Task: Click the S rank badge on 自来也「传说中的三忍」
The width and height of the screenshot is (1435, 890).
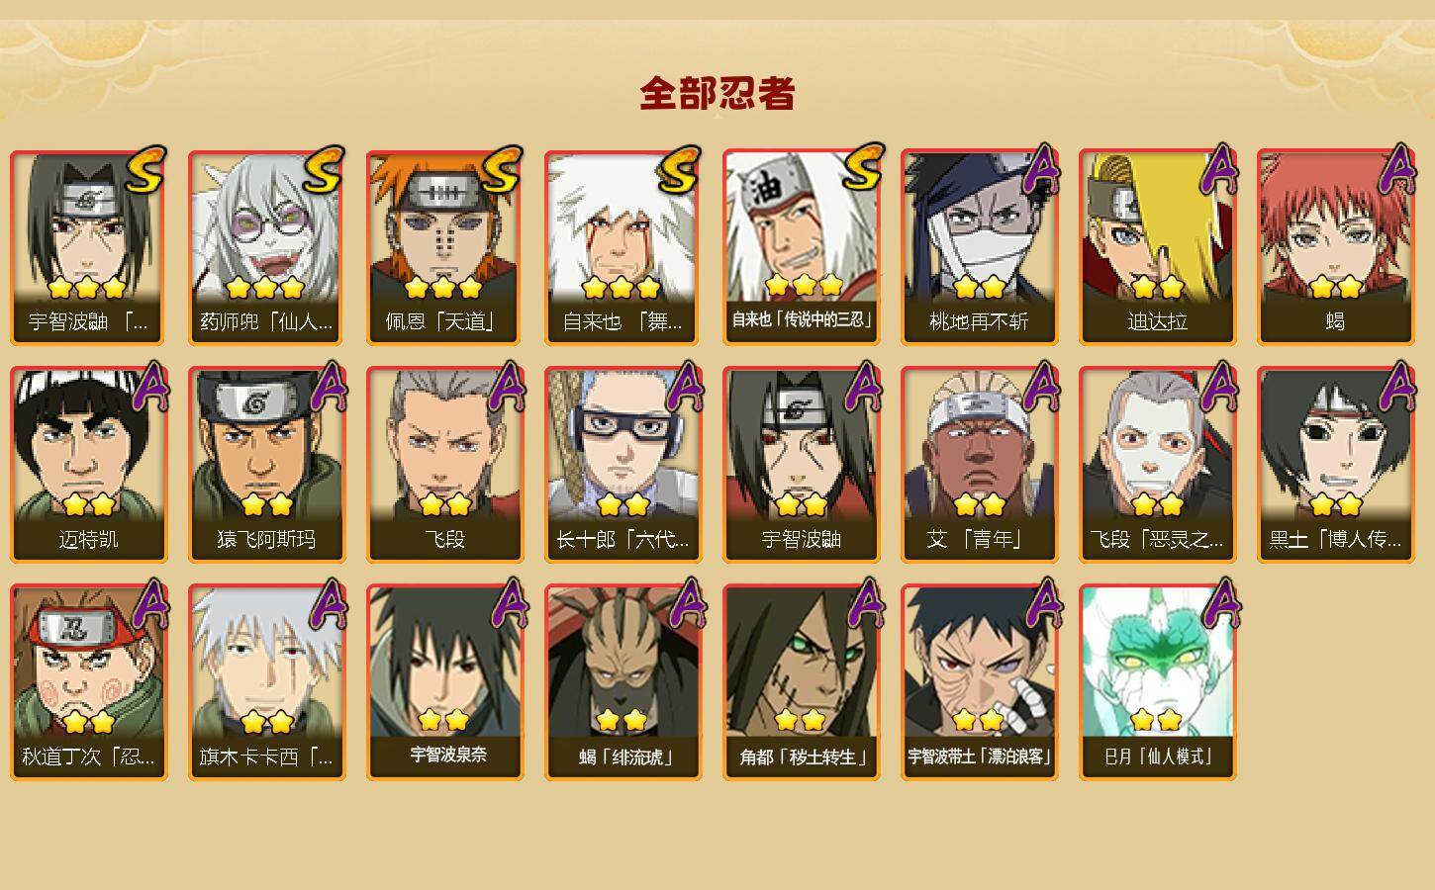Action: tap(862, 168)
